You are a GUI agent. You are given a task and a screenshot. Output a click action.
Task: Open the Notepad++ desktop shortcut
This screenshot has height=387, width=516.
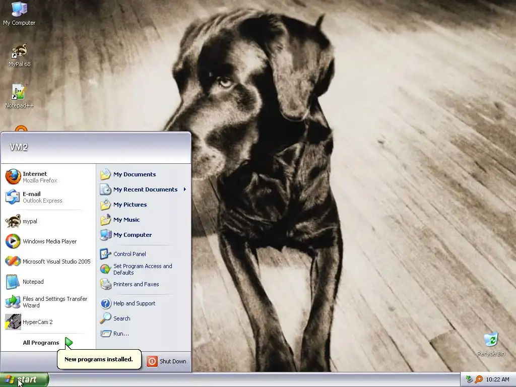pos(19,96)
